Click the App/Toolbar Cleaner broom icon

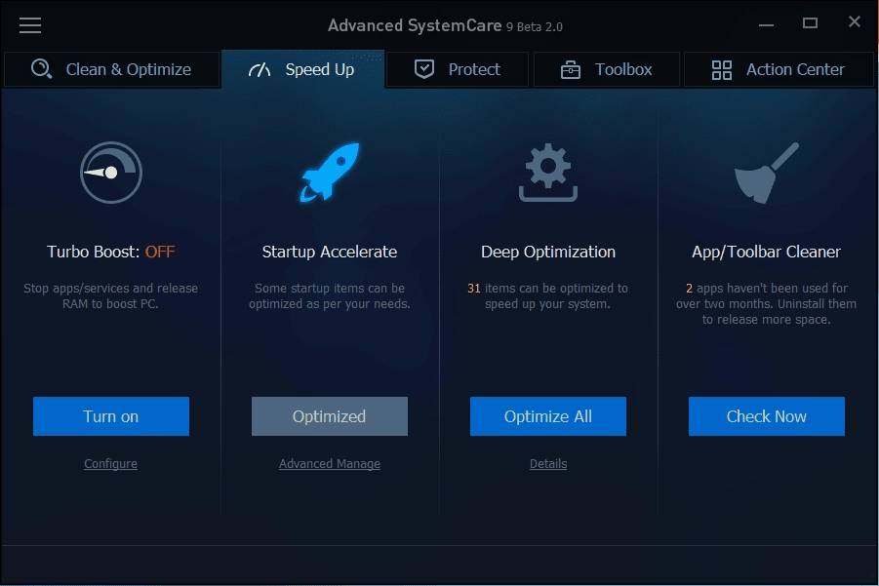click(x=767, y=173)
